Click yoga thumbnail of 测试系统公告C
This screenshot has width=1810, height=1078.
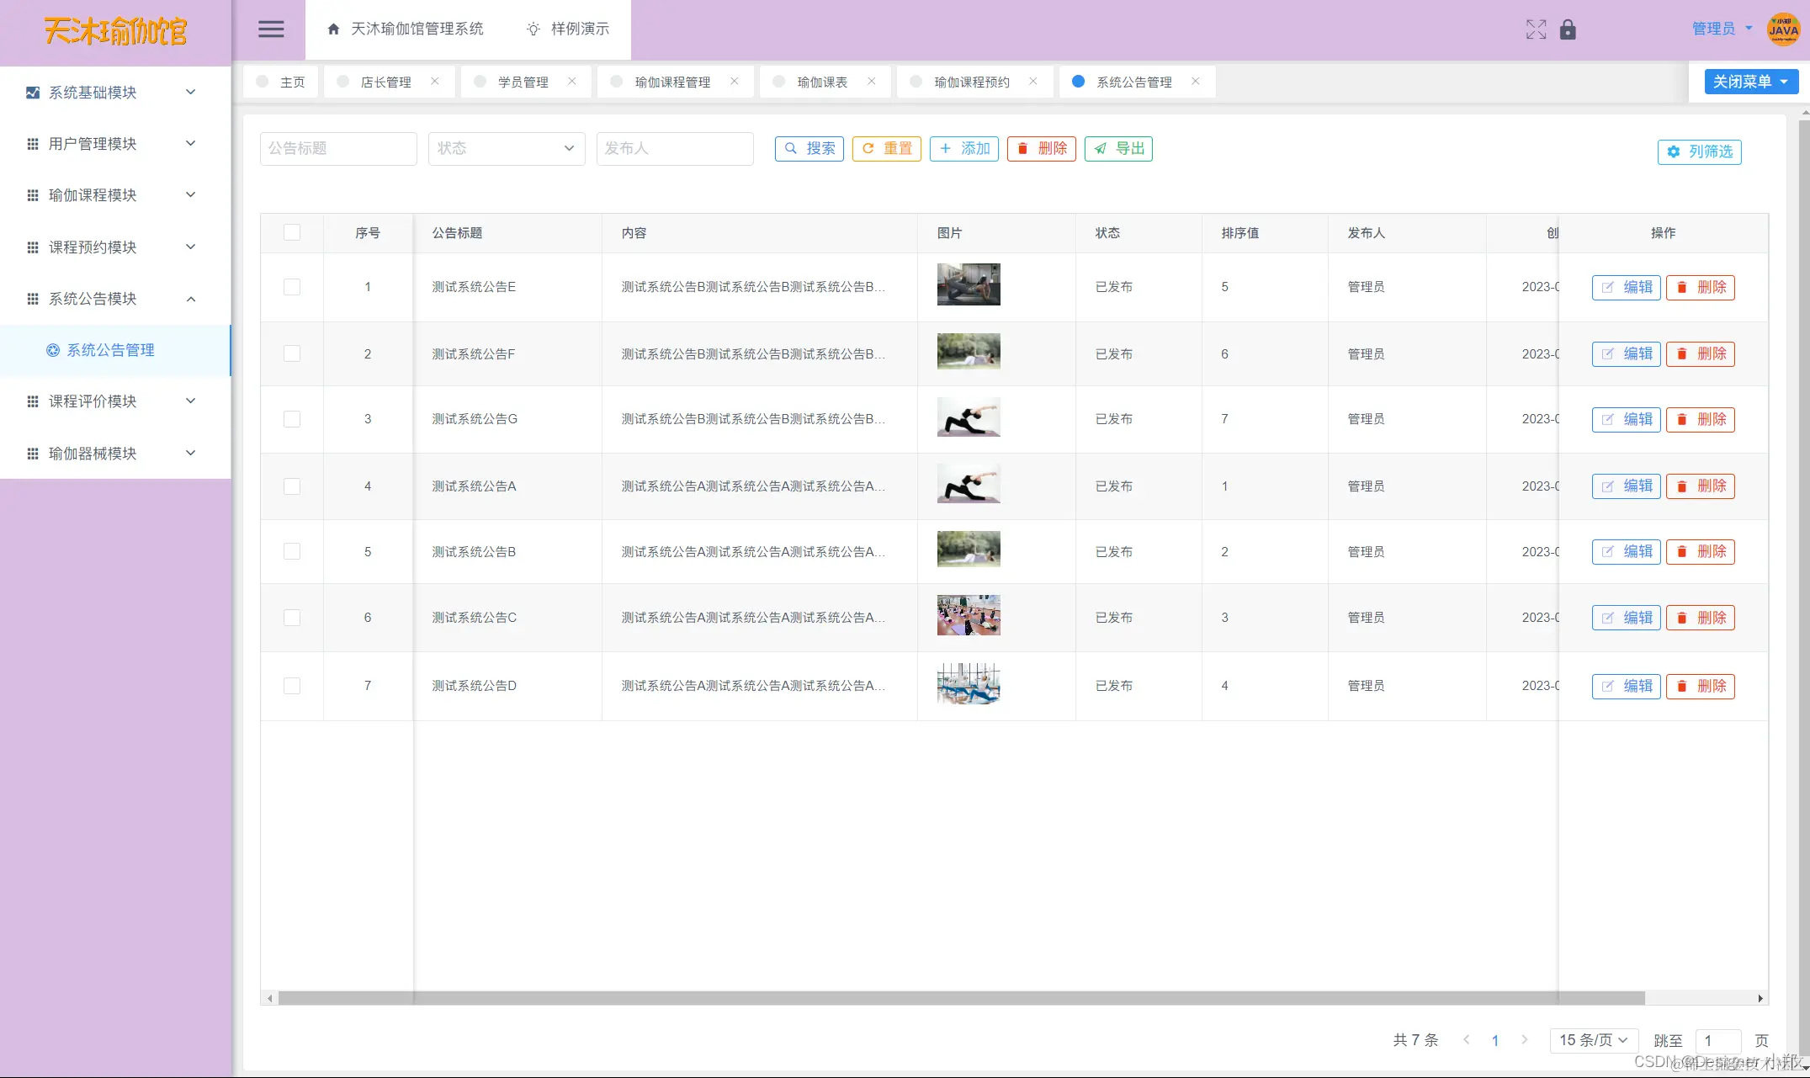969,615
